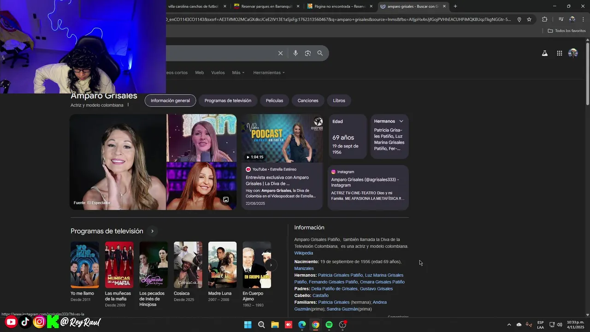View all images icon on photo collage

point(226,200)
